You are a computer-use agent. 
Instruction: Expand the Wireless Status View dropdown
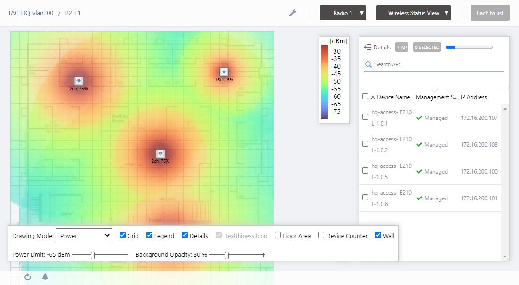point(414,13)
